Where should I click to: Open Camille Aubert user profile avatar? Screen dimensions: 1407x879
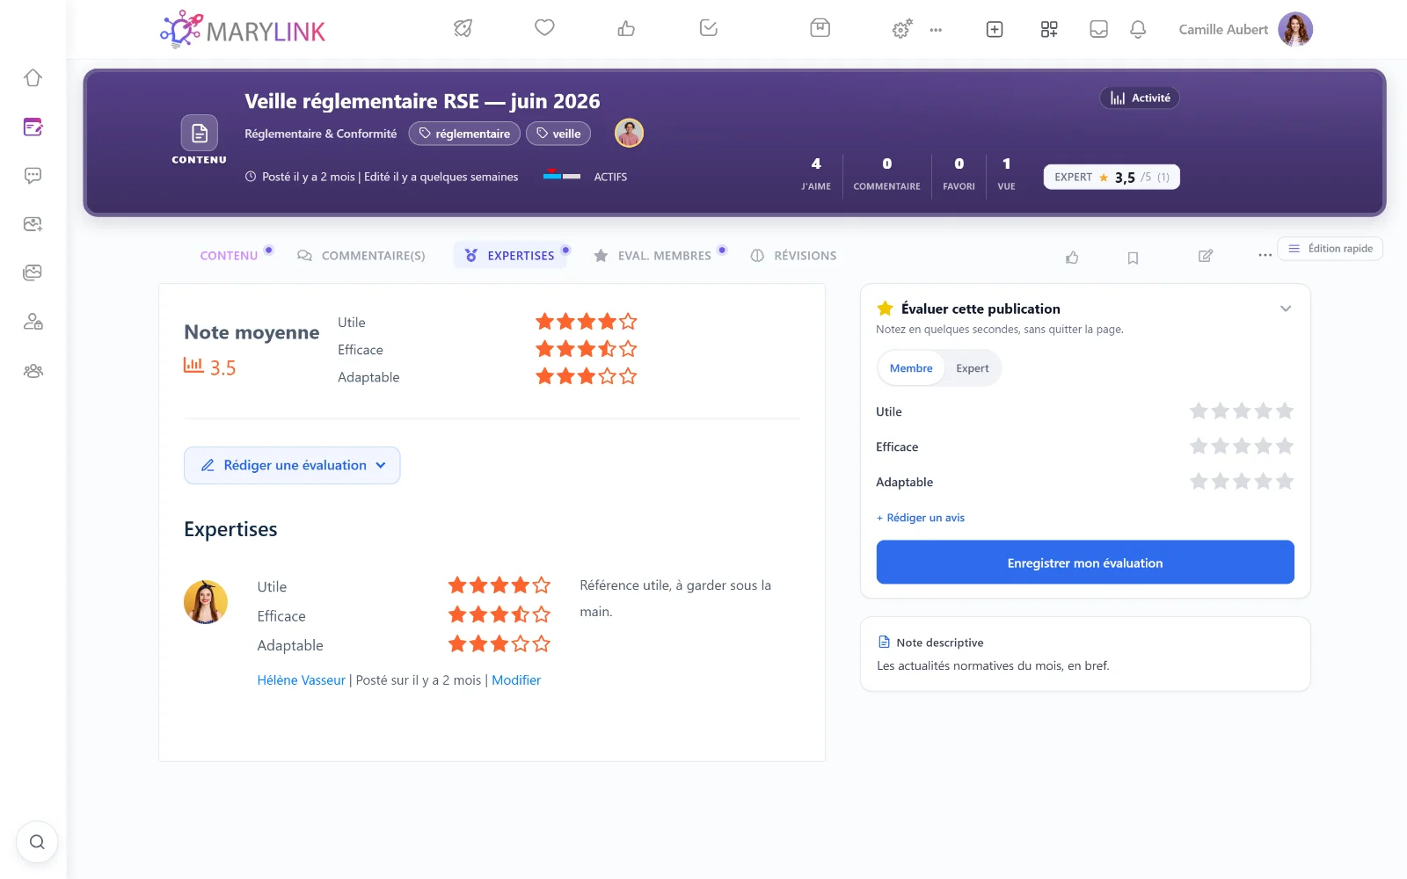click(x=1295, y=29)
